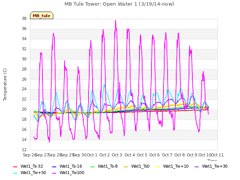The width and height of the screenshot is (240, 180).
Task: Select the Wat1_Ts-8 legend label
Action: click(108, 166)
